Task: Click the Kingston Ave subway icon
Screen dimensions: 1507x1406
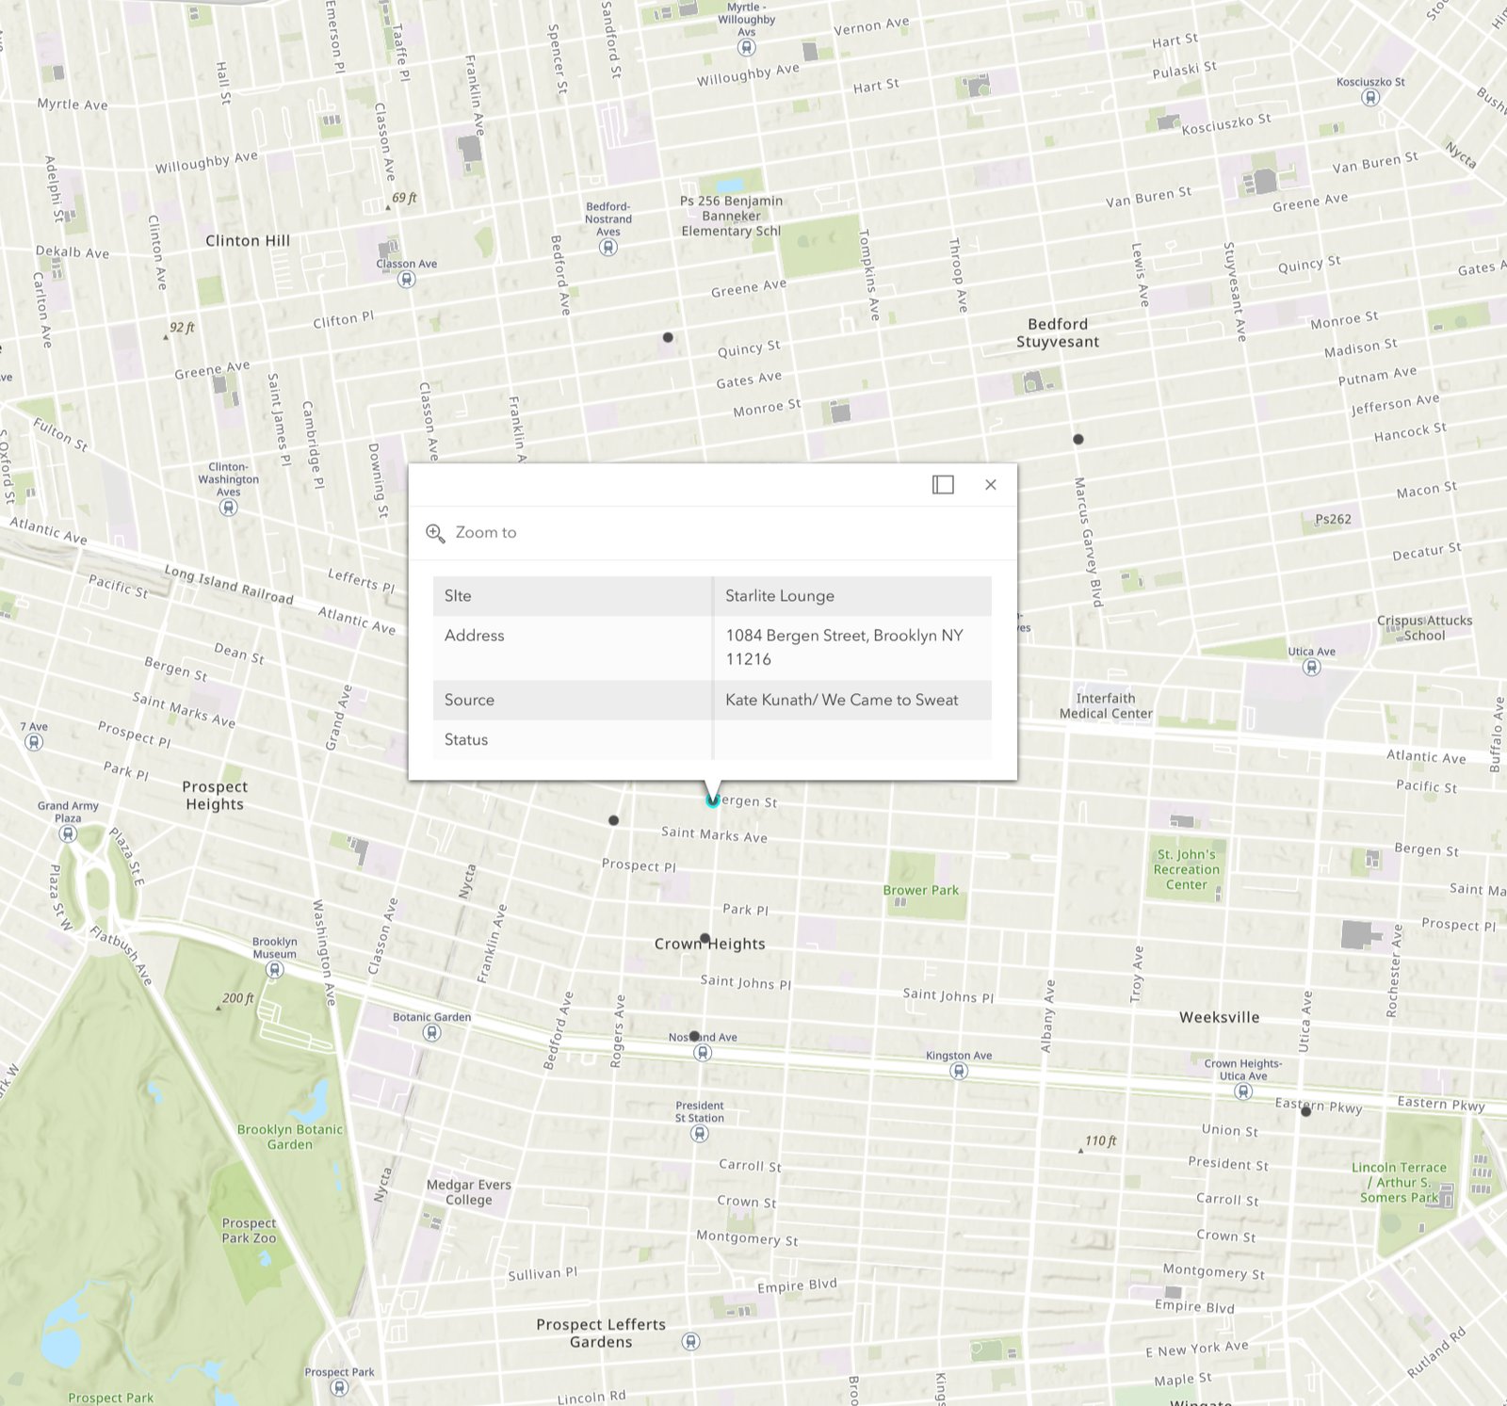Action: 959,1071
